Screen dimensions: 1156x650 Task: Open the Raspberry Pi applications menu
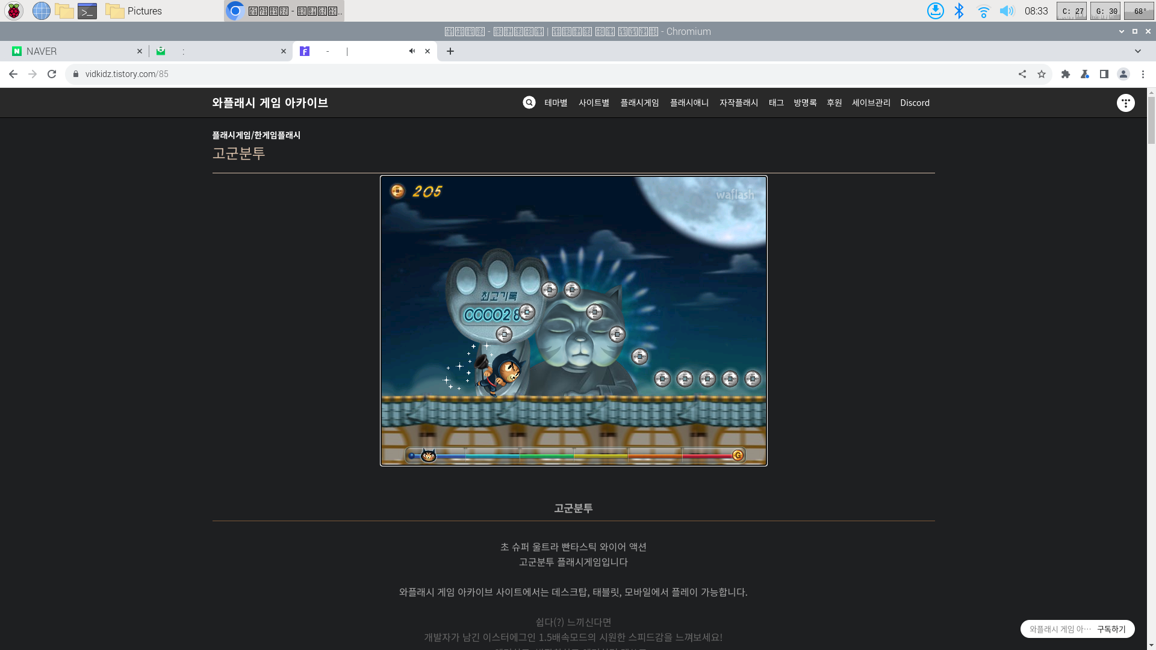point(14,11)
